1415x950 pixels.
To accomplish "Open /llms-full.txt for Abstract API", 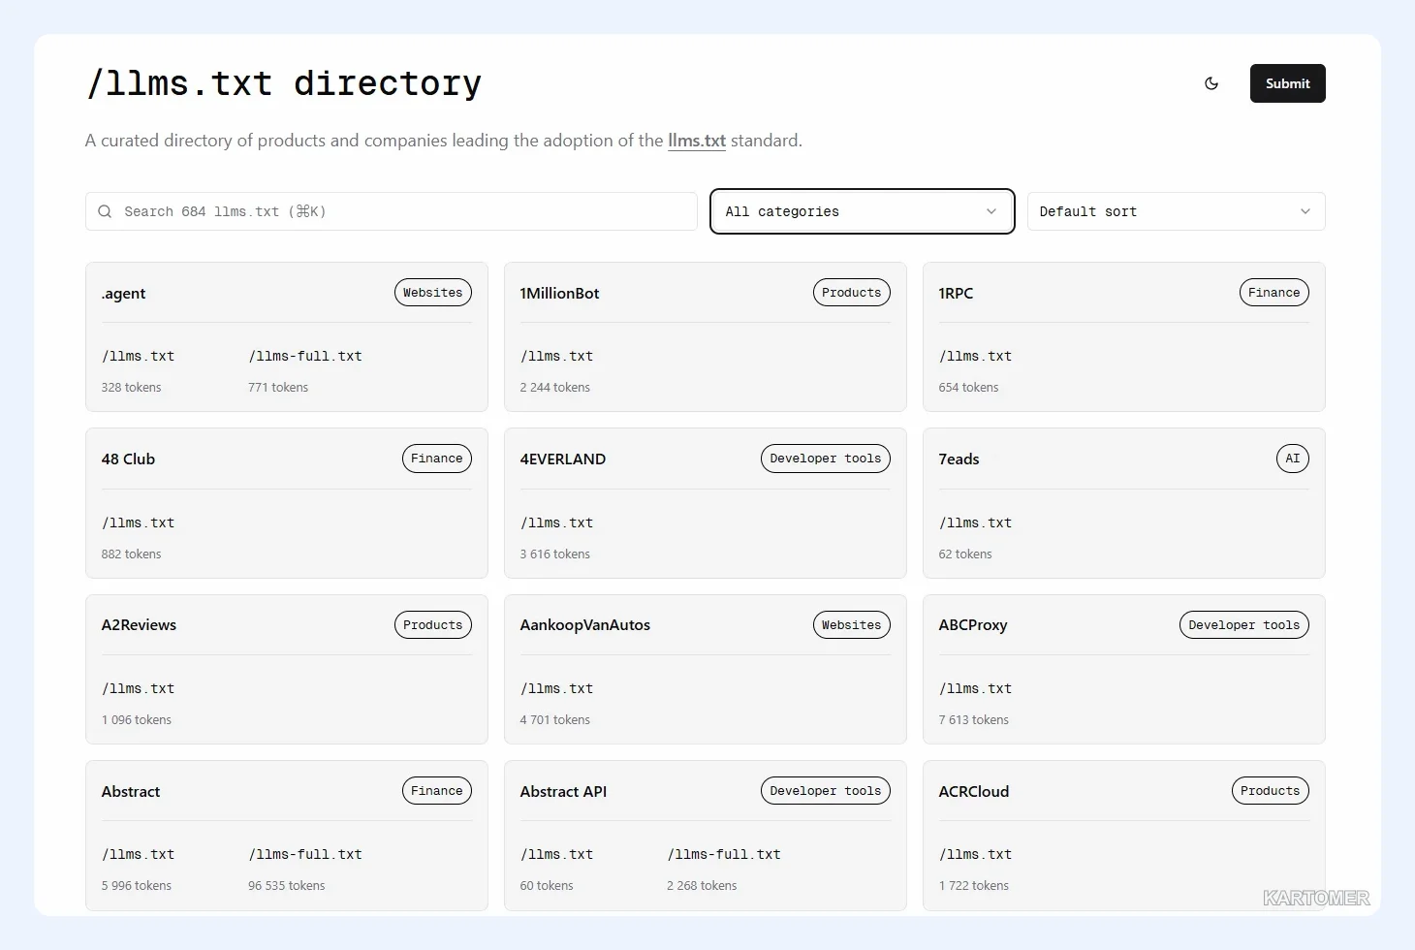I will click(724, 855).
